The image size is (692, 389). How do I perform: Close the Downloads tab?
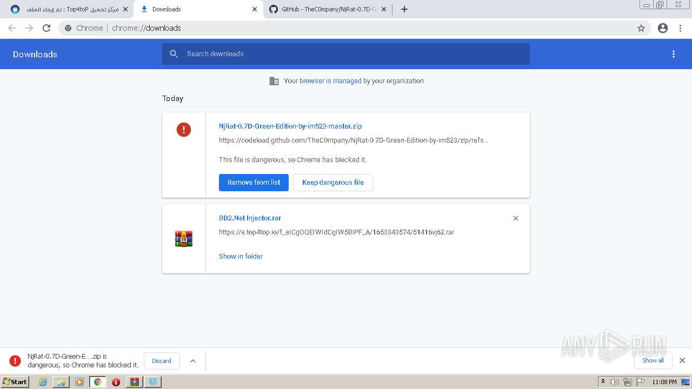click(255, 9)
